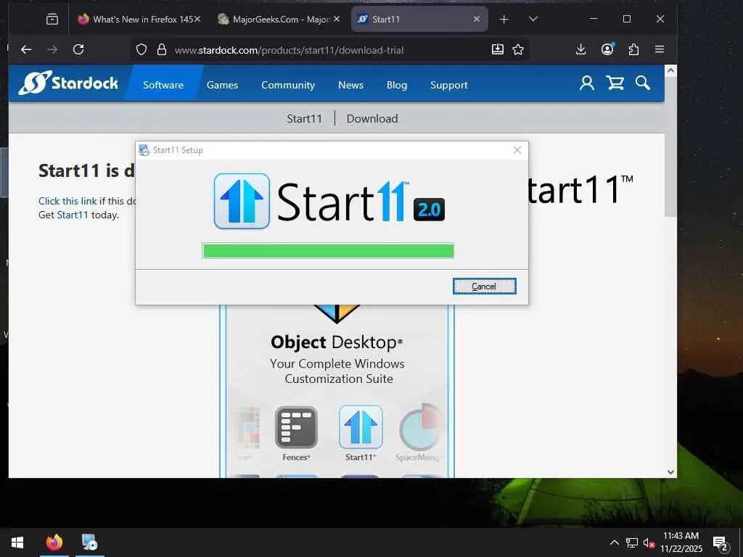This screenshot has height=557, width=743.
Task: Click the Stardock search magnifier
Action: (643, 83)
